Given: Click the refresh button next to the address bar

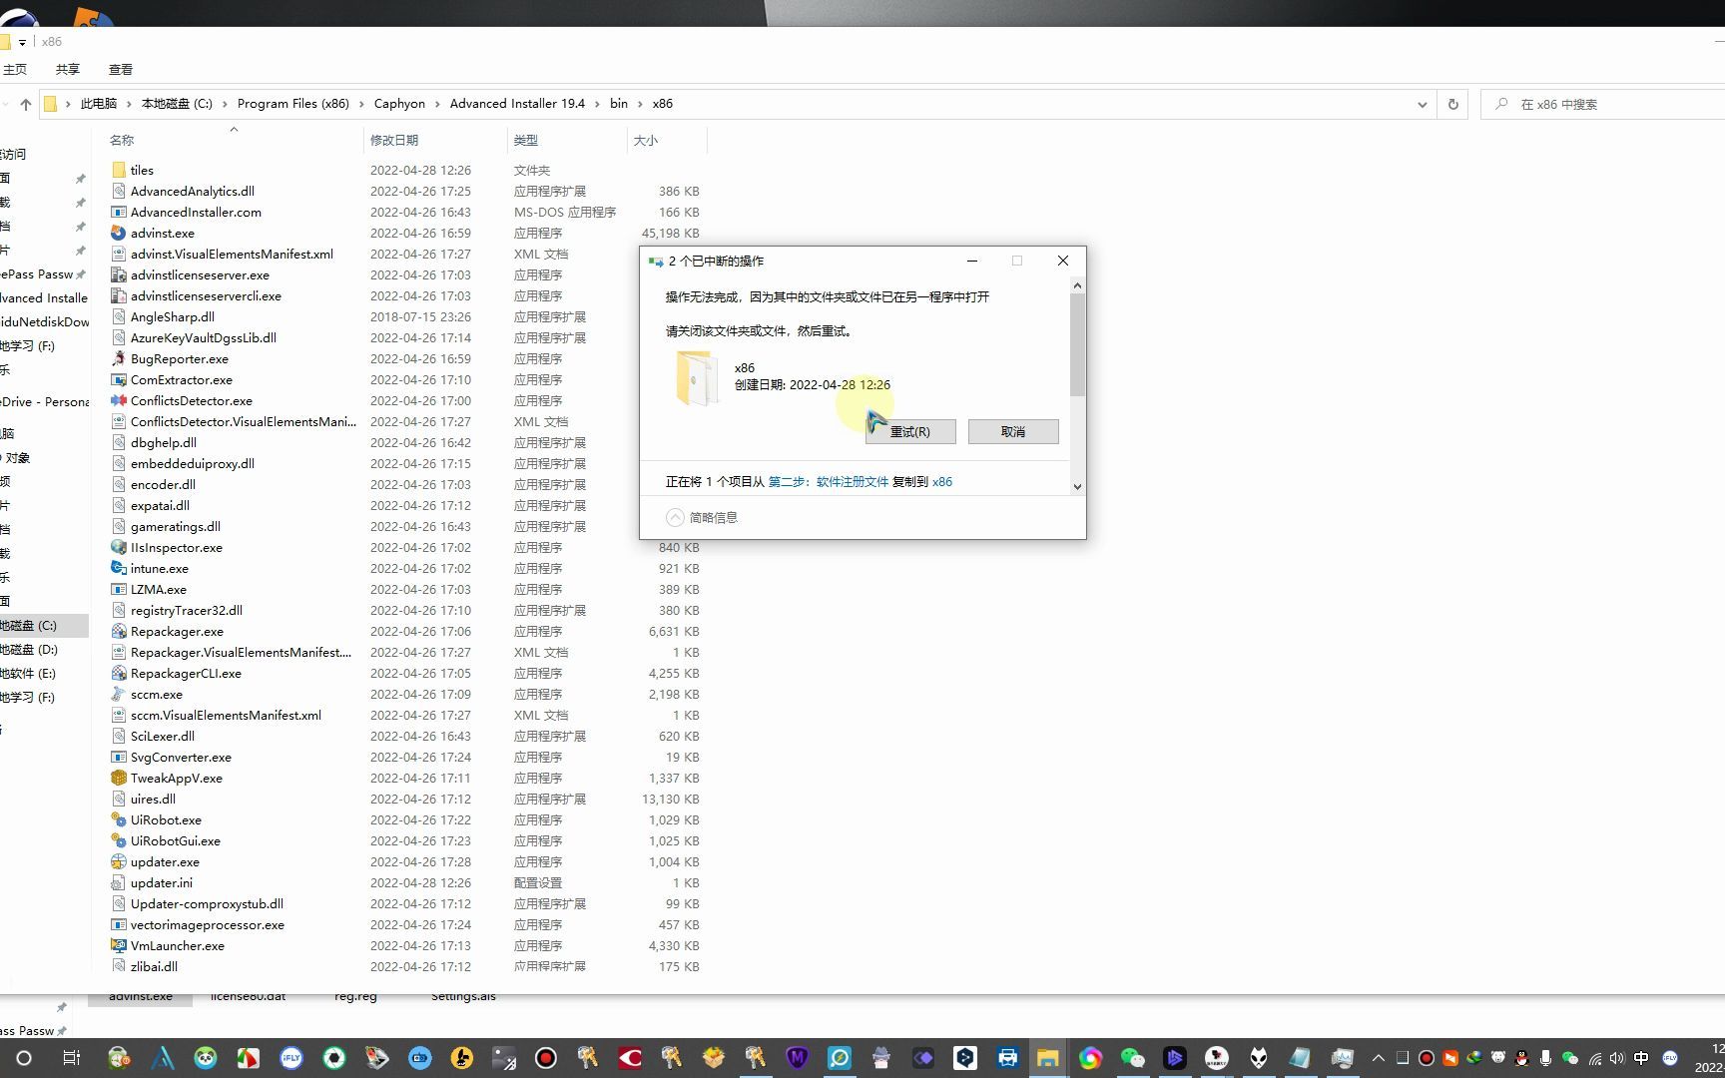Looking at the screenshot, I should click(1452, 104).
